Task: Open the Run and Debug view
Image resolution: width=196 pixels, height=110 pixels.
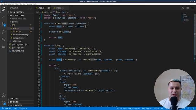Action: pyautogui.click(x=3, y=32)
